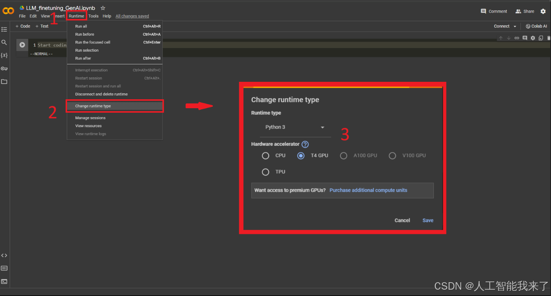
Task: Select the V100 GPU option
Action: 392,156
